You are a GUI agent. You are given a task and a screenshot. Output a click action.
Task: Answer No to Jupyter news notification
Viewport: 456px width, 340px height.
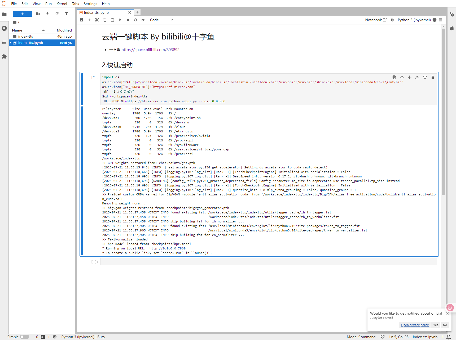point(445,325)
